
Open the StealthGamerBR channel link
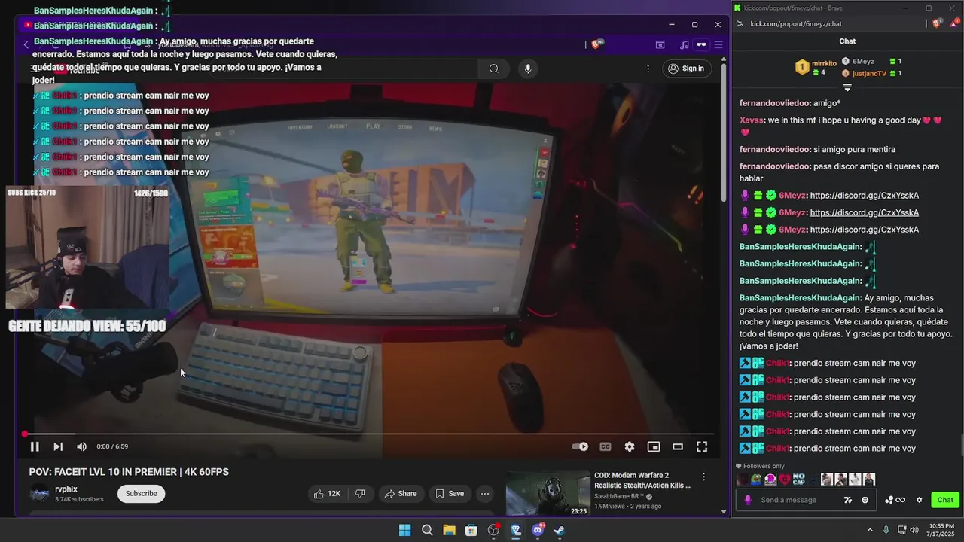(x=620, y=497)
